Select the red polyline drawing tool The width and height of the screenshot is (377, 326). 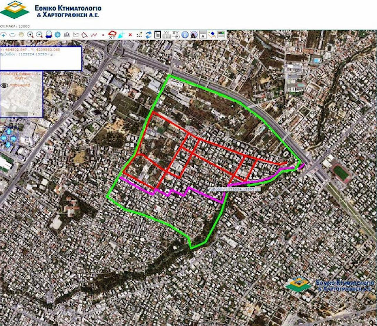(94, 35)
